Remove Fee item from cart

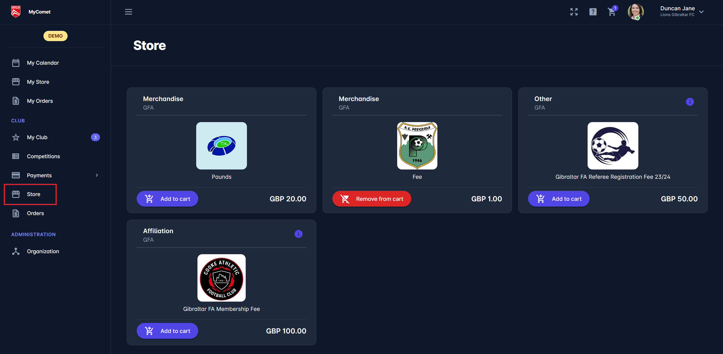click(x=372, y=199)
